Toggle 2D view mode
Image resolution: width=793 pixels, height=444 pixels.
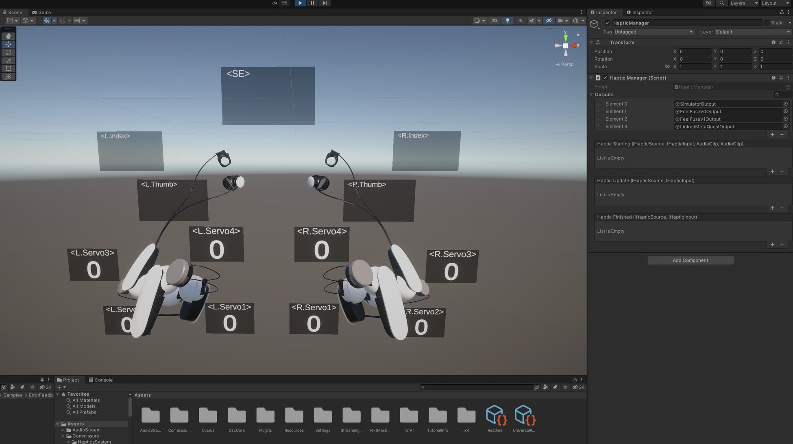(x=494, y=21)
